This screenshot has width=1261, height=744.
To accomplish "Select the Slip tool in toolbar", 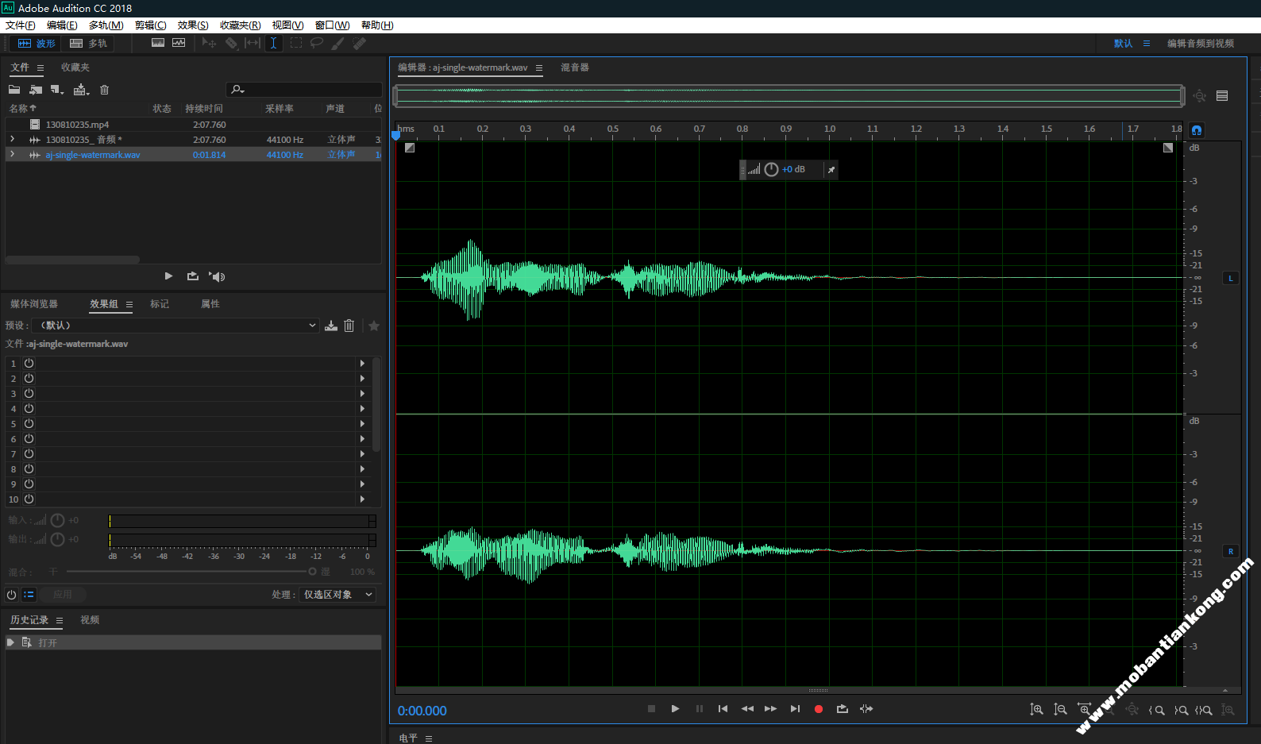I will tap(253, 43).
